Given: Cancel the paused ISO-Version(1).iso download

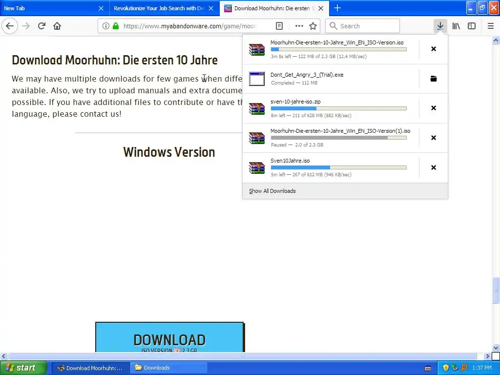Looking at the screenshot, I should coord(434,137).
